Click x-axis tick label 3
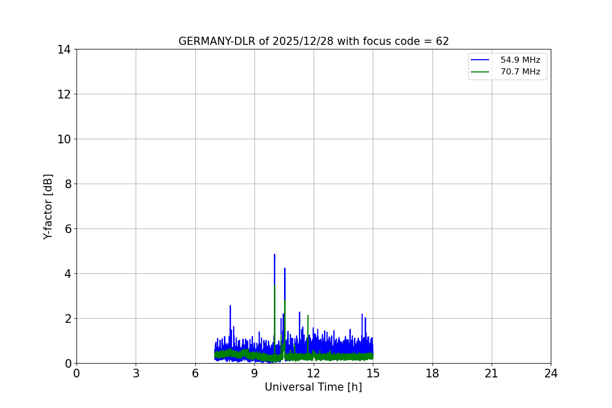The image size is (612, 408). [x=136, y=373]
